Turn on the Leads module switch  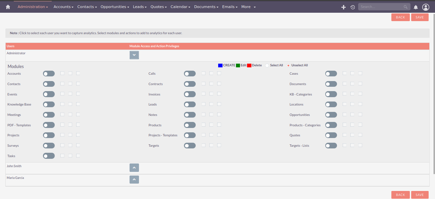[x=190, y=105]
